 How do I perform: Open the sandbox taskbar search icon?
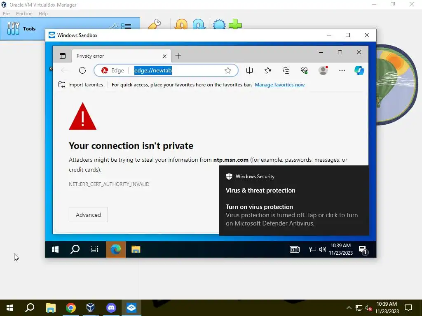75,250
